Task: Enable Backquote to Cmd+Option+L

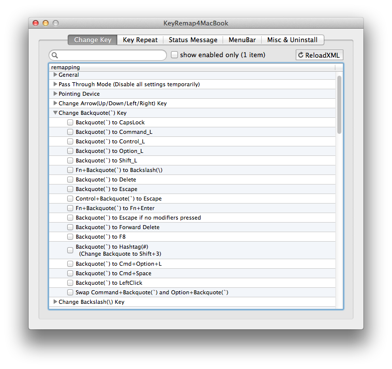Action: point(70,264)
